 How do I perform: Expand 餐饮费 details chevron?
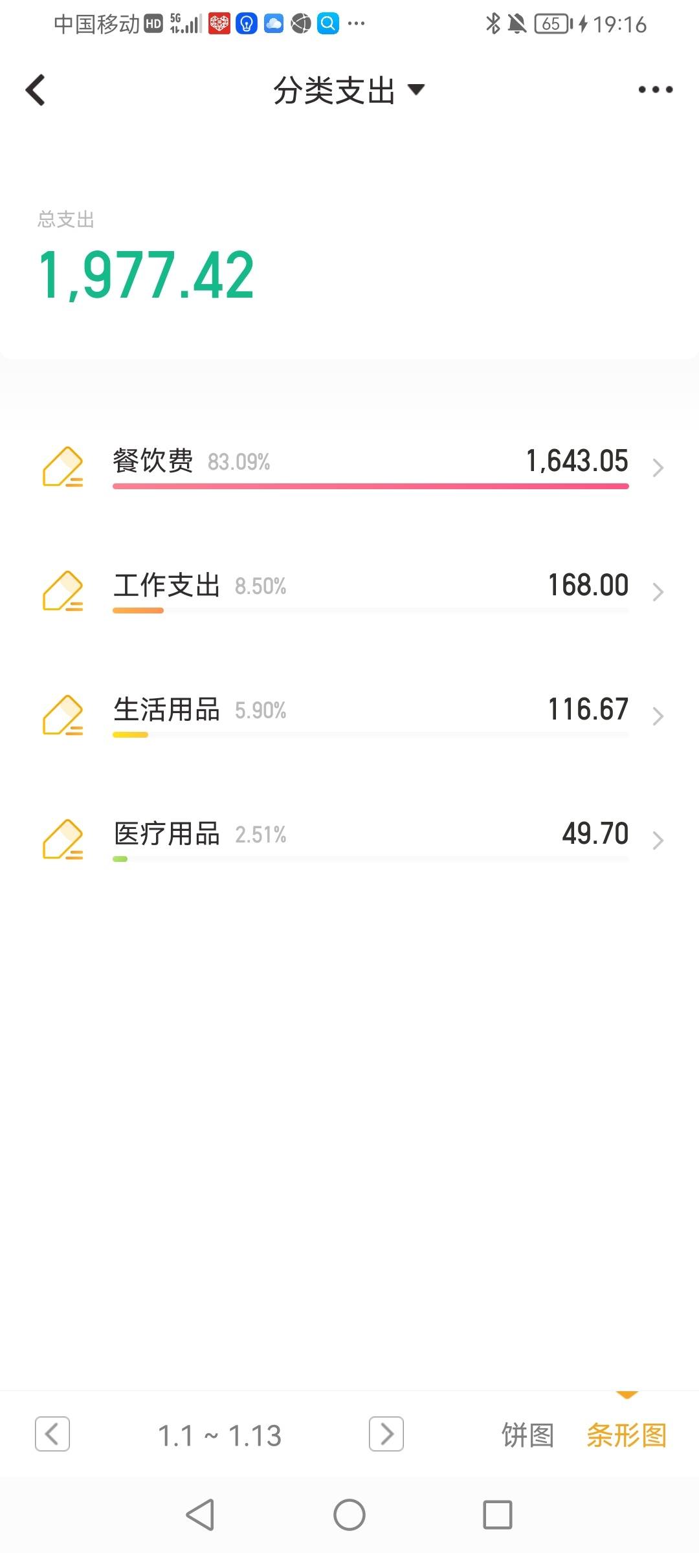click(x=658, y=467)
